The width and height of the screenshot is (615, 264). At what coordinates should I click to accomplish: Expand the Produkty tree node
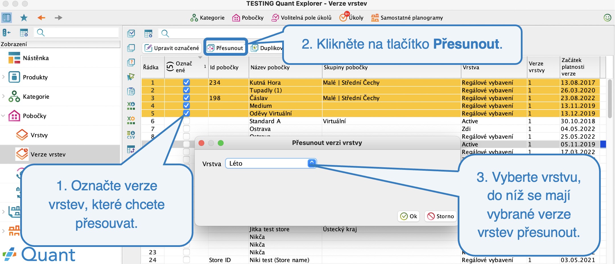tap(3, 77)
